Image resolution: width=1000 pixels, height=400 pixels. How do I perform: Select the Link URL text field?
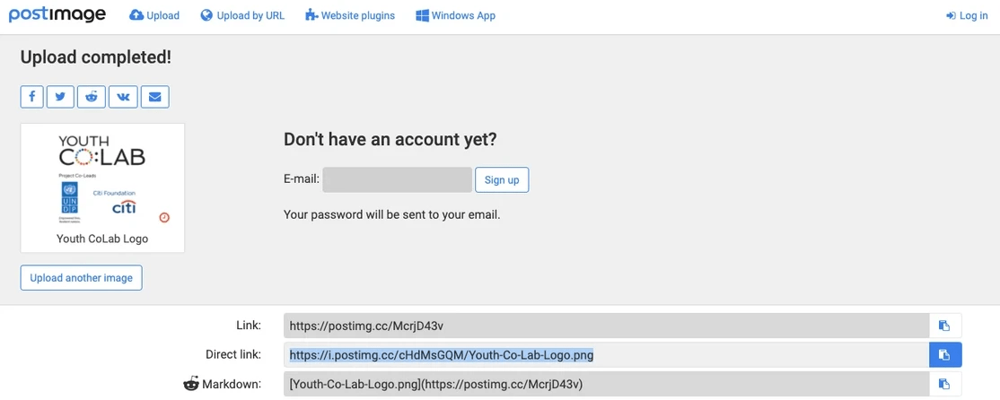607,326
